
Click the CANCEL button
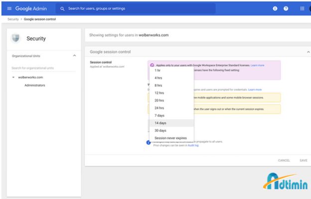pos(284,160)
